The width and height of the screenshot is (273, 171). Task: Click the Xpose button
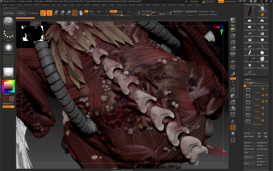233,140
